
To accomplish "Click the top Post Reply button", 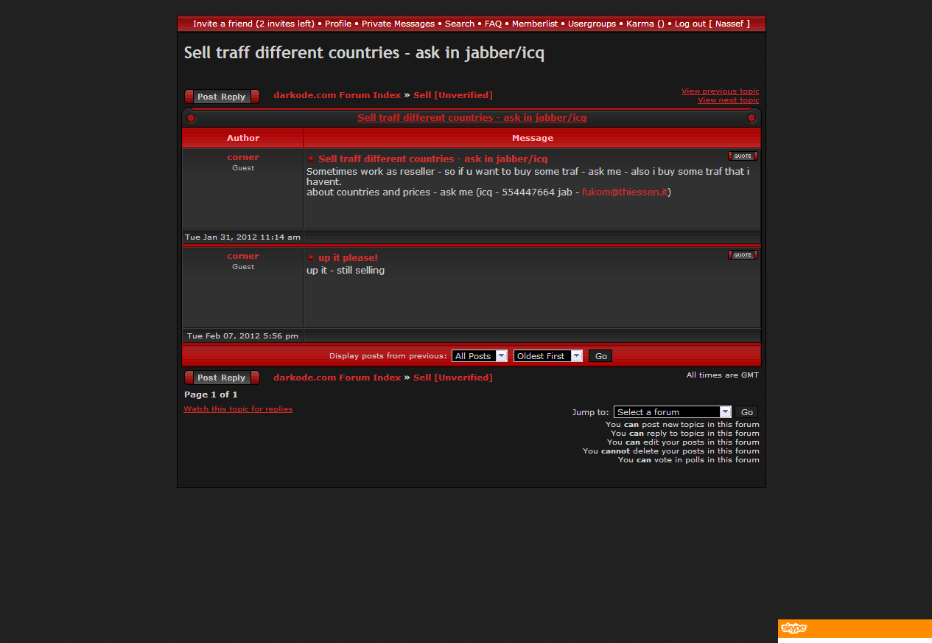I will 222,97.
